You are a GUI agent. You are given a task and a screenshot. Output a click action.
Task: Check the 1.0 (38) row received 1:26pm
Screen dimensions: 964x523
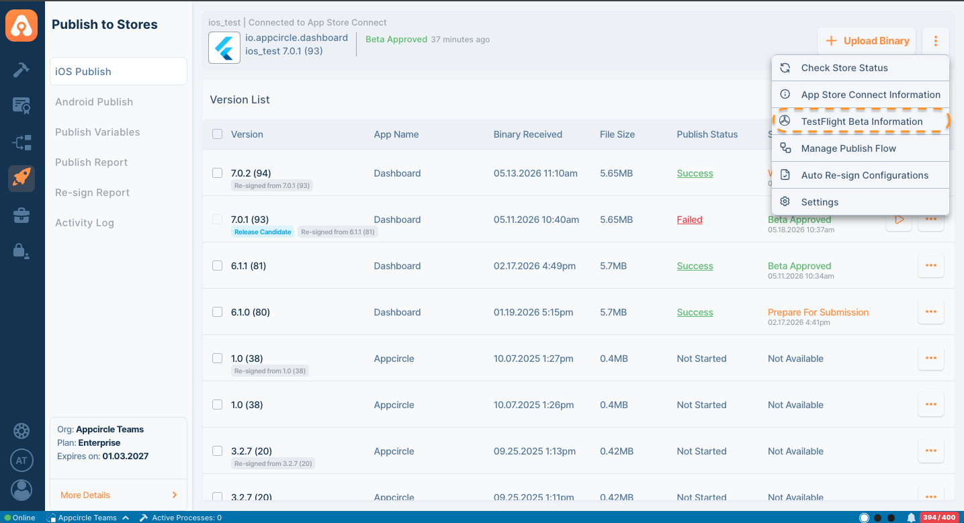click(217, 404)
